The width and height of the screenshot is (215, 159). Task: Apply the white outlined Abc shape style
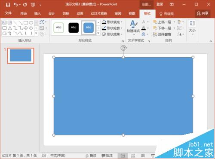(x=58, y=28)
